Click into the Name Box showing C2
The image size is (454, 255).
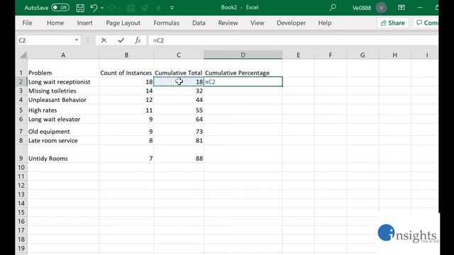45,40
